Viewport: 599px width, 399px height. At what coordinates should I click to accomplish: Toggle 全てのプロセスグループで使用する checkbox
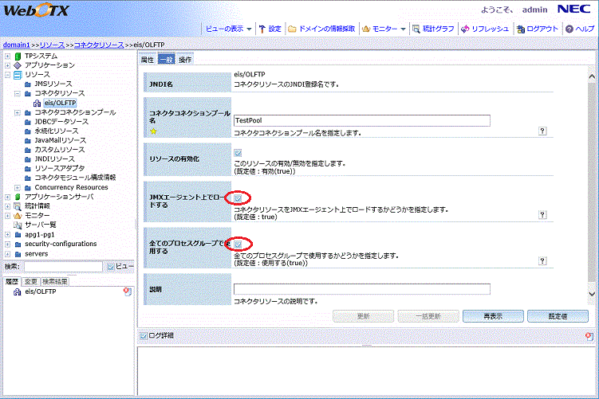click(238, 243)
